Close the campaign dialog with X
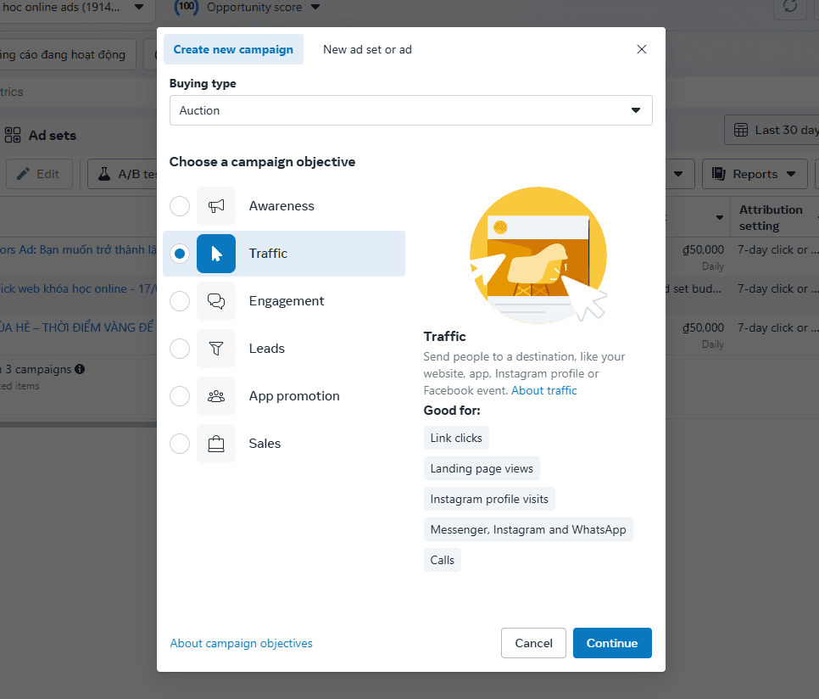The height and width of the screenshot is (699, 819). (x=642, y=49)
